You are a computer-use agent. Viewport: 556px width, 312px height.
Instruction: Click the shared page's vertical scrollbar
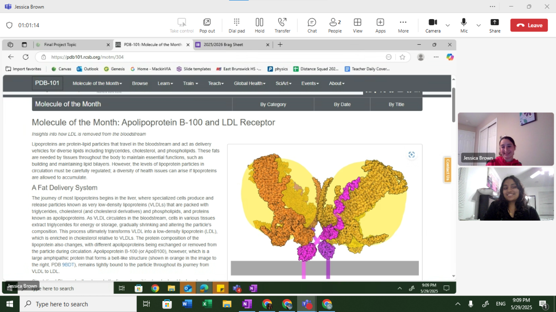[x=453, y=104]
